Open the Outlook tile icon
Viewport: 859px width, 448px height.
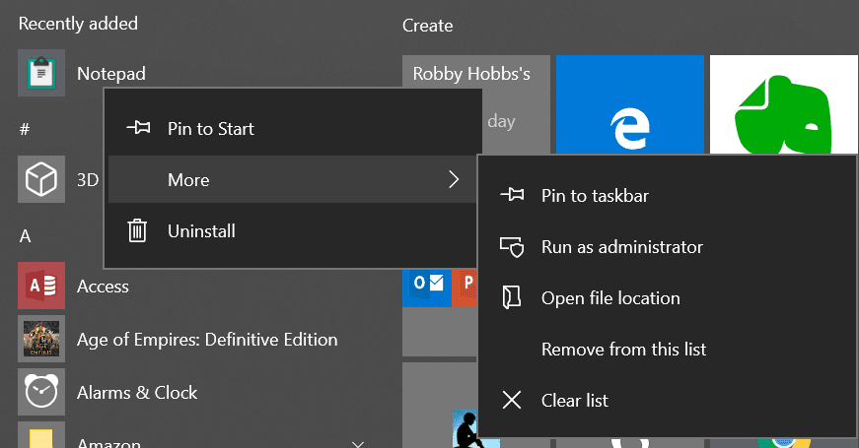[x=427, y=288]
